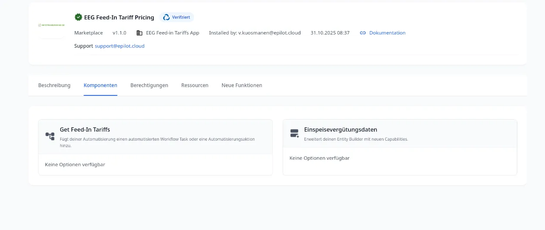545x230 pixels.
Task: Click the chain link icon before Dokumentation
Action: pos(363,33)
